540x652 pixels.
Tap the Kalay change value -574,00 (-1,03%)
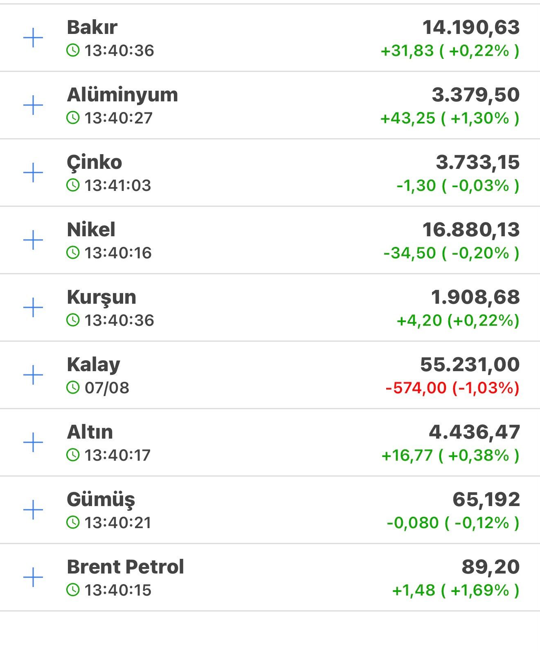[x=452, y=388]
